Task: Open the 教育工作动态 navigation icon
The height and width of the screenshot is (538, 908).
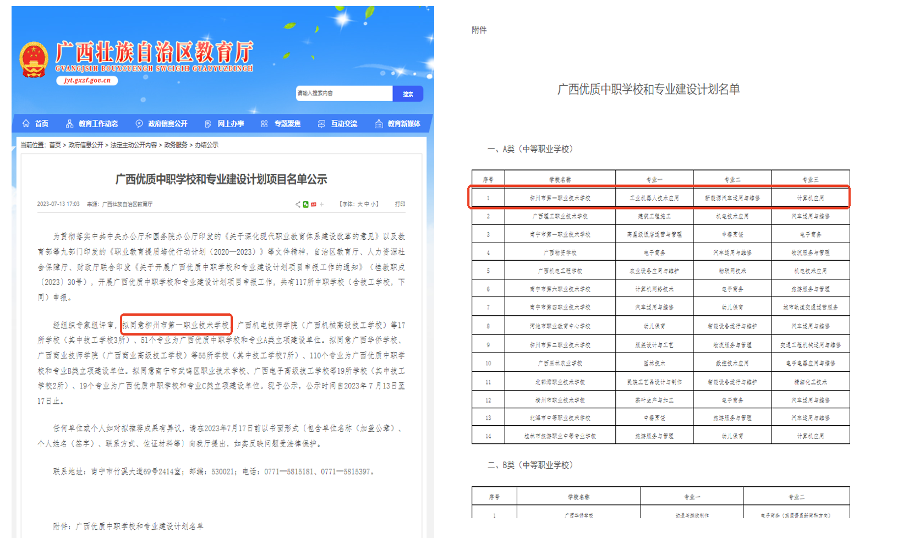Action: pos(69,124)
